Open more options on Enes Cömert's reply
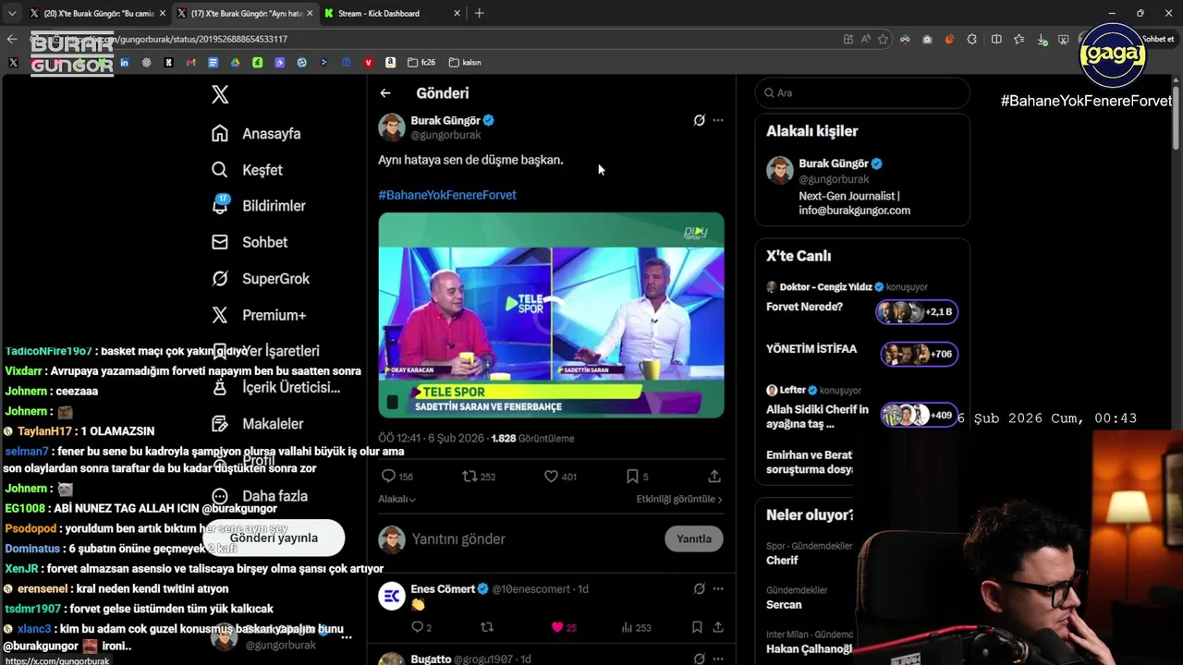 [x=718, y=588]
